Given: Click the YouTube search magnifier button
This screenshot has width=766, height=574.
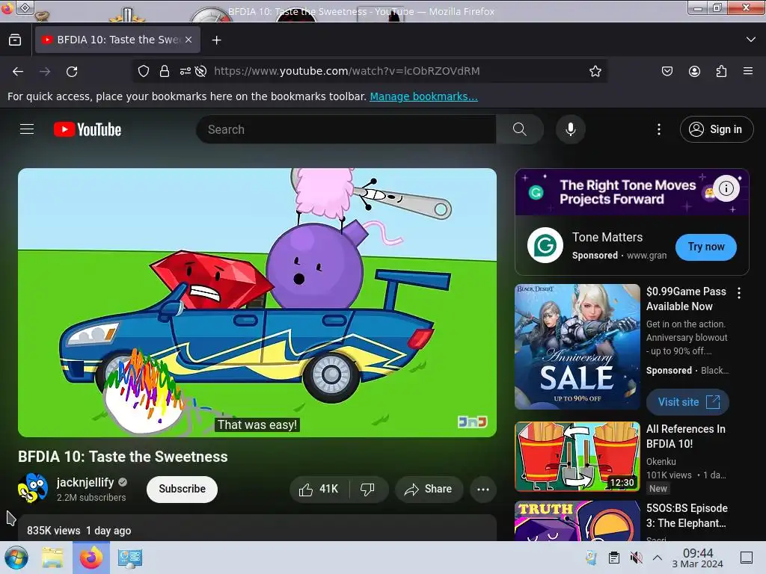Looking at the screenshot, I should [520, 129].
